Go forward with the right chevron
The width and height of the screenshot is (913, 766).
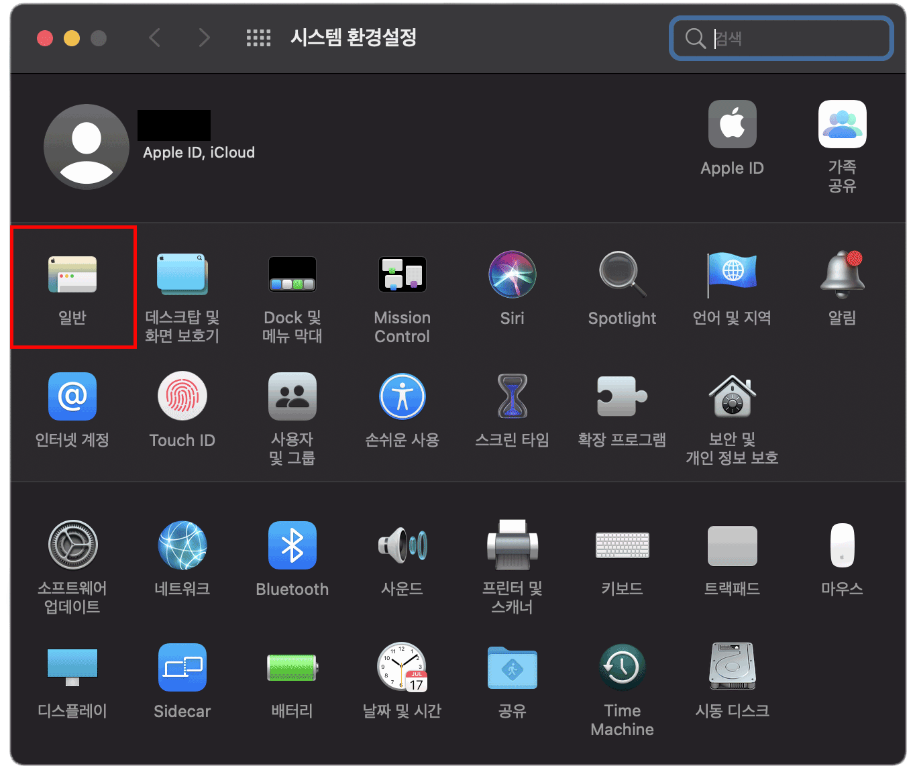(x=205, y=38)
